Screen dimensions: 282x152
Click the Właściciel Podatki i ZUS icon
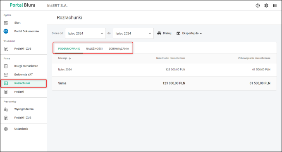pyautogui.click(x=6, y=49)
